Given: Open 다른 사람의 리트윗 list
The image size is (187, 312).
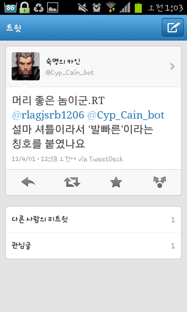Looking at the screenshot, I should coord(93,220).
